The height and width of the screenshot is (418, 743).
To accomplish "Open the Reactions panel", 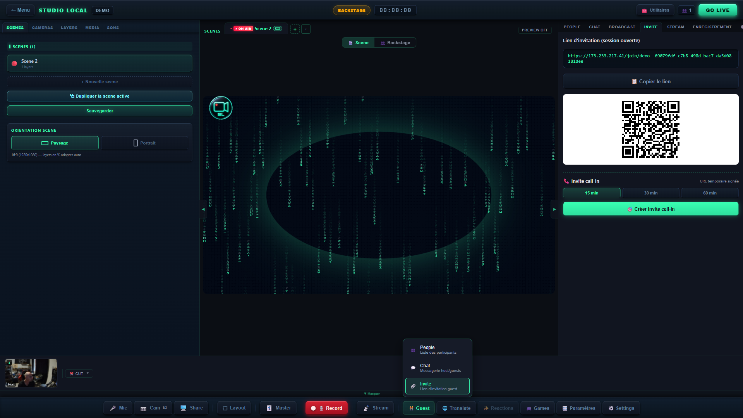I will pos(498,408).
